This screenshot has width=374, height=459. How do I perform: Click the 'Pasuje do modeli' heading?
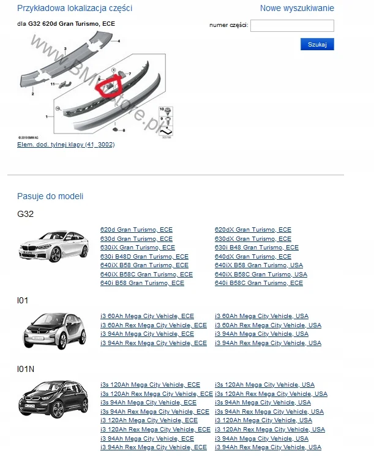[50, 196]
